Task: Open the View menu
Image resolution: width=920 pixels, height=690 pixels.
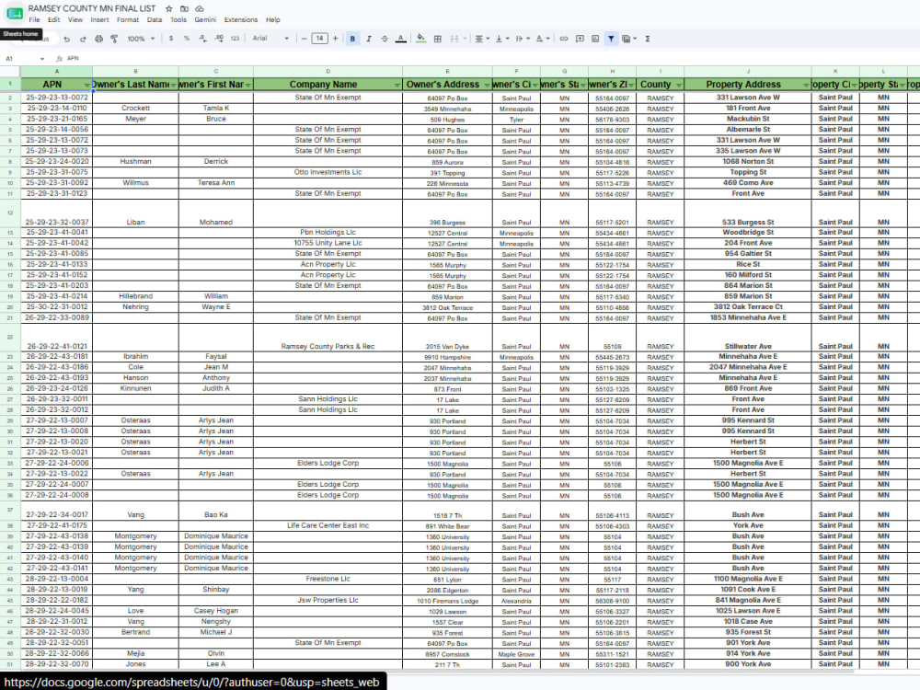Action: point(75,20)
